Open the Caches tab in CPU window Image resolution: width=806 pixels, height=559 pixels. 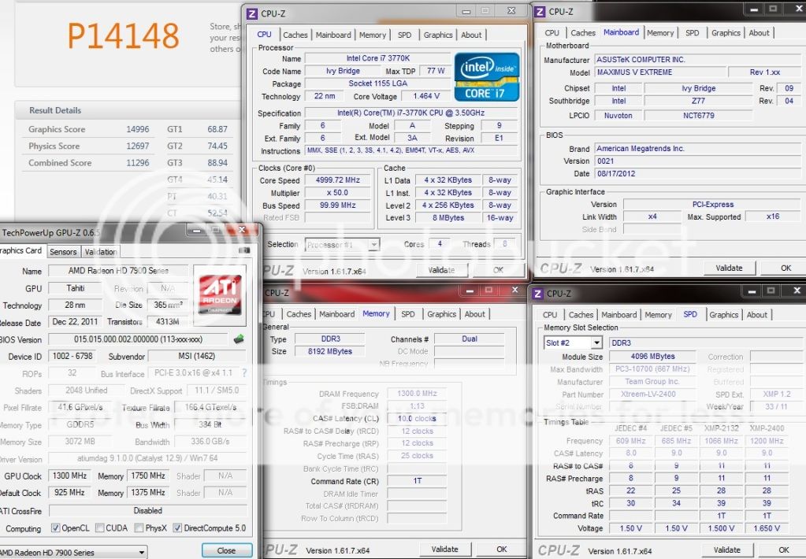295,35
